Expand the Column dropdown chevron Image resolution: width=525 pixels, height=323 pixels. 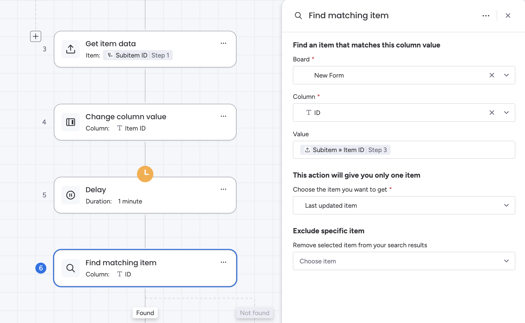point(506,113)
